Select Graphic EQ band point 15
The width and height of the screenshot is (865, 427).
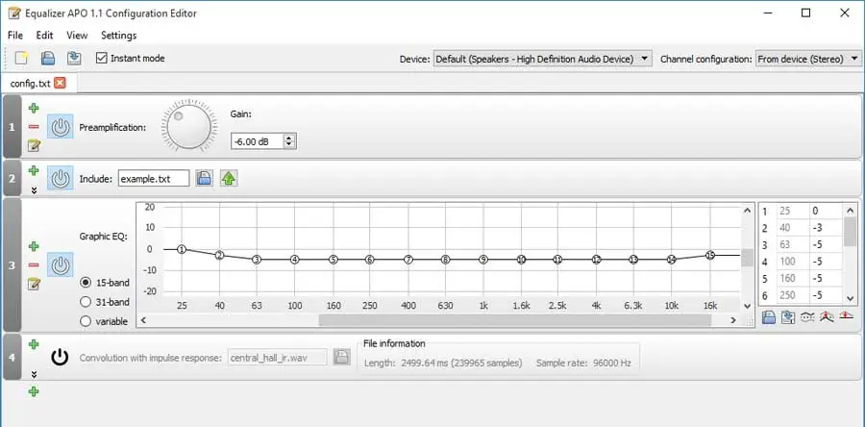(x=710, y=255)
